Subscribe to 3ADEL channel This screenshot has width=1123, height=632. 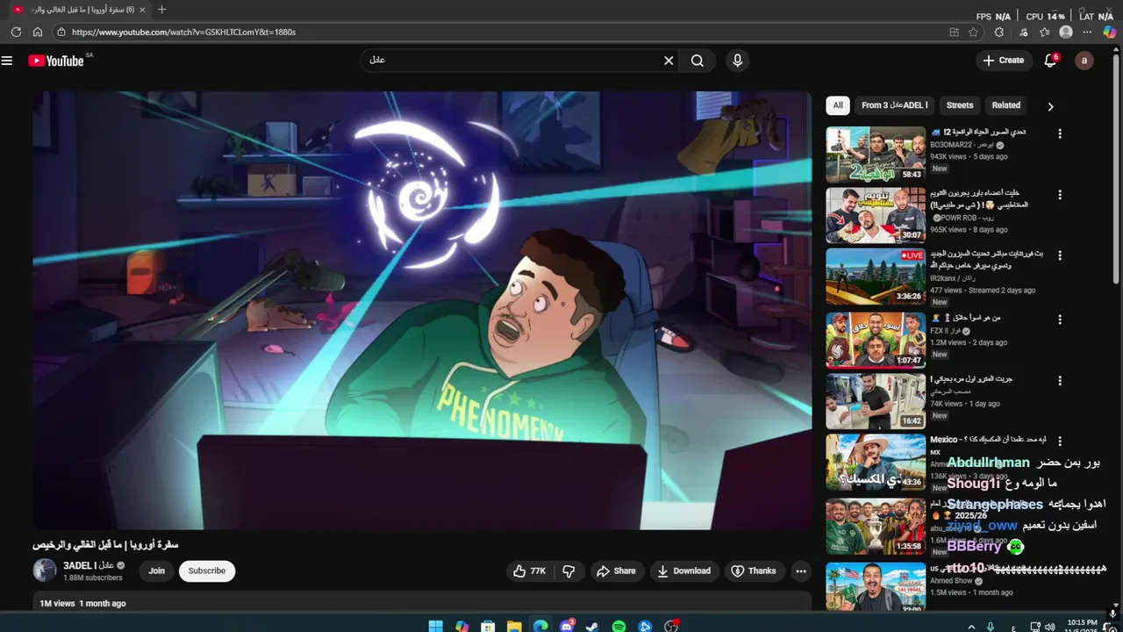coord(207,571)
